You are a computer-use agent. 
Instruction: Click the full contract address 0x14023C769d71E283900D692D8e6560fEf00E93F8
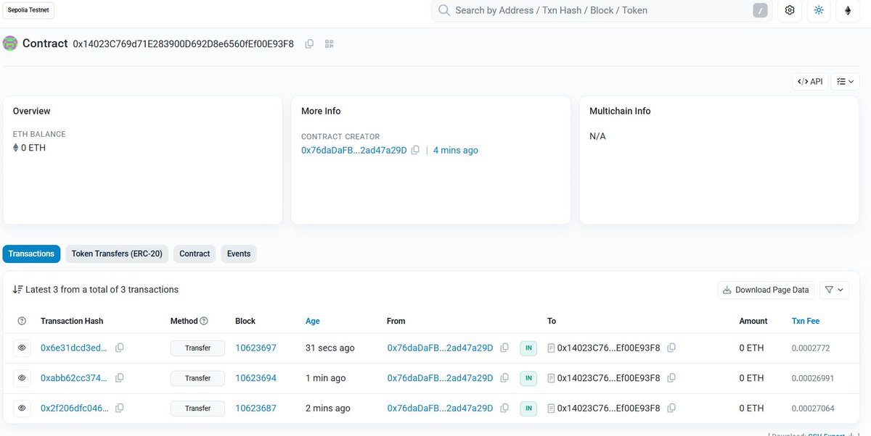click(184, 44)
